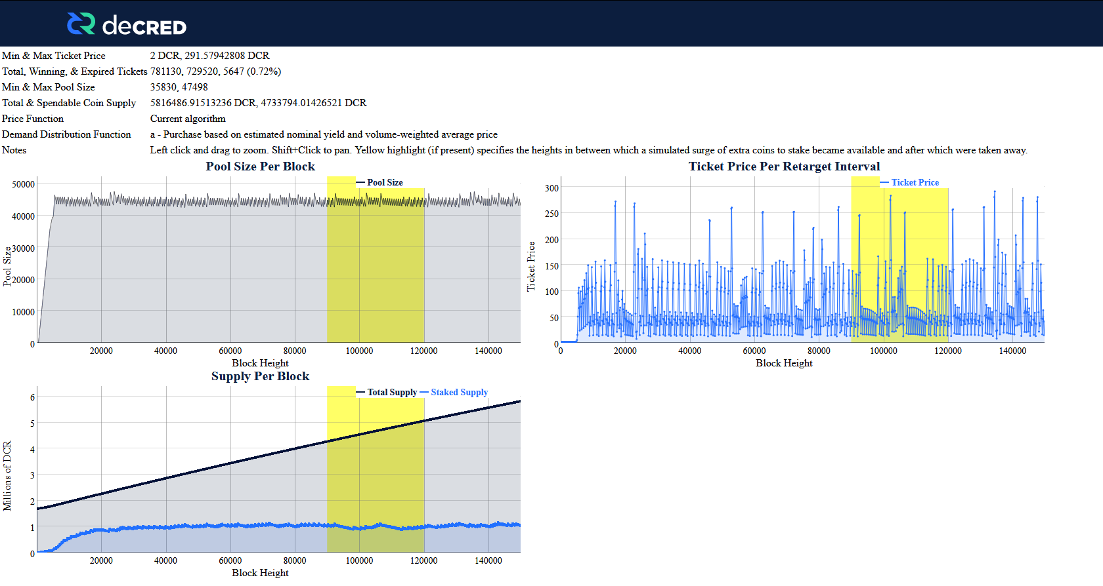The height and width of the screenshot is (586, 1103).
Task: Click the 'Pool Size Per Block' chart title
Action: (261, 166)
